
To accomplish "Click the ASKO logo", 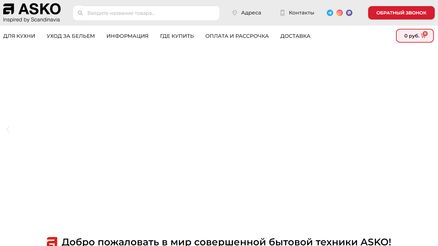I will 32,12.
